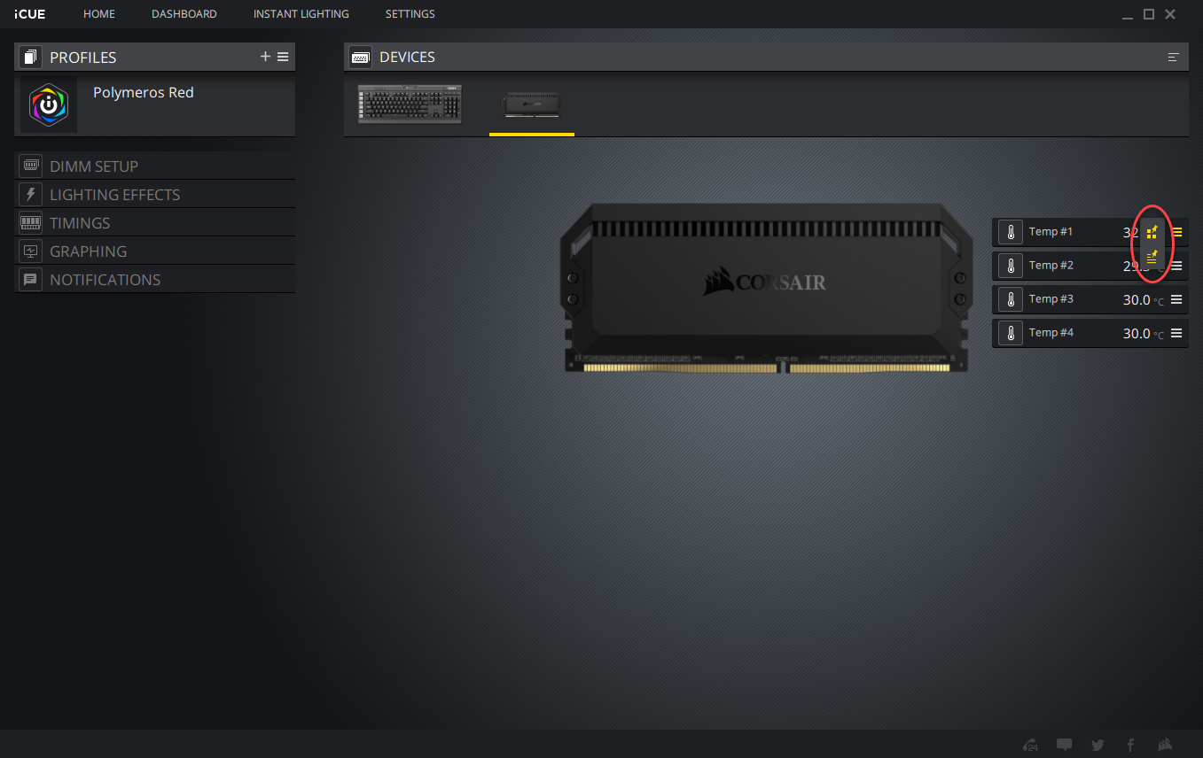1203x758 pixels.
Task: Select the keyboard device thumbnail
Action: click(x=410, y=104)
